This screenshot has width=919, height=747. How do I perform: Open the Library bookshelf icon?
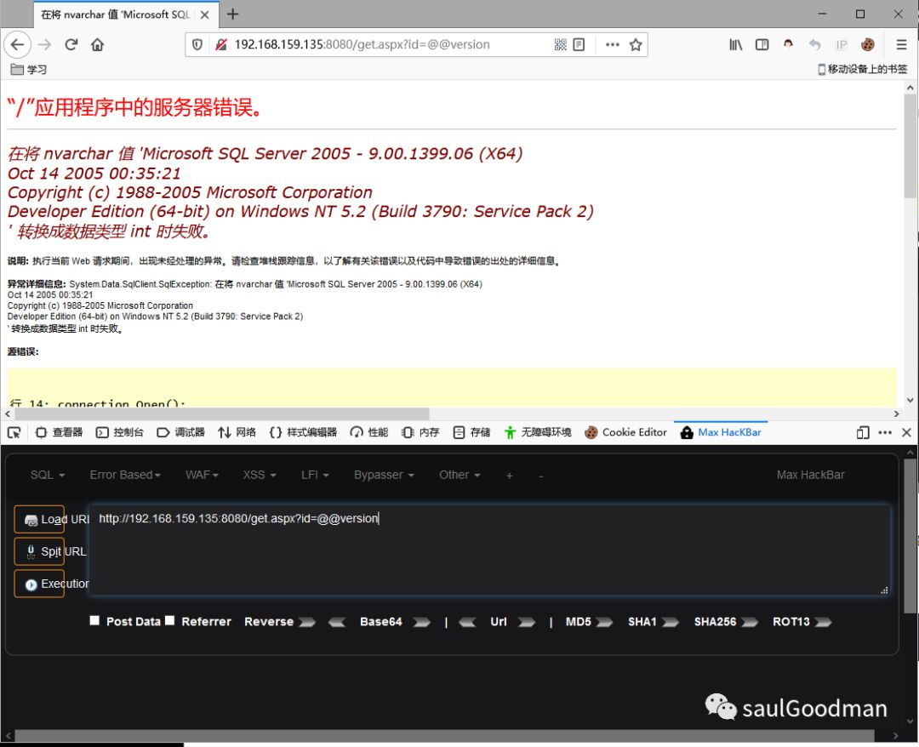(x=735, y=44)
